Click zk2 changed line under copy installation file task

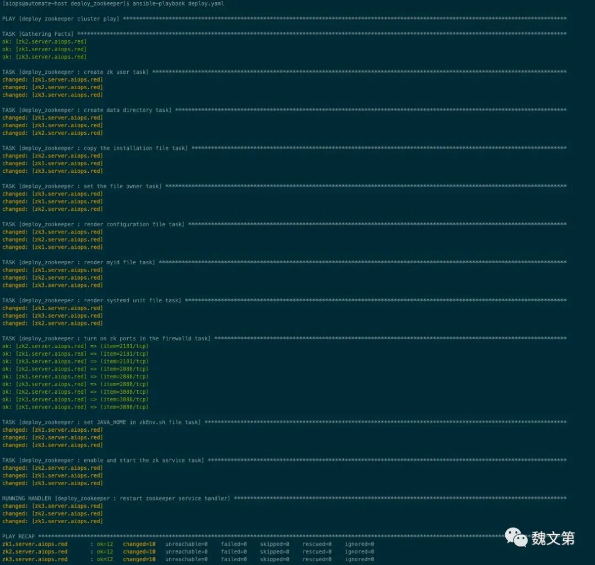pos(52,155)
